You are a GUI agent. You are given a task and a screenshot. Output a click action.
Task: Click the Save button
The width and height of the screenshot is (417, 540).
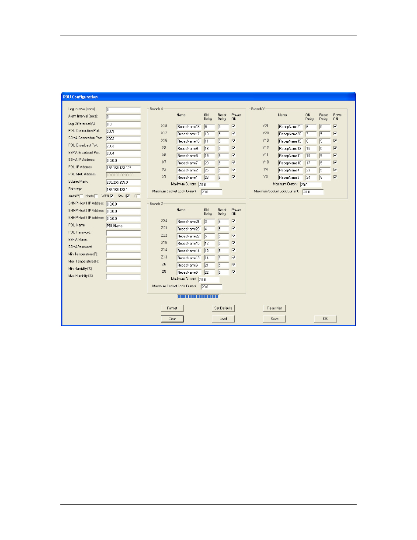click(275, 319)
